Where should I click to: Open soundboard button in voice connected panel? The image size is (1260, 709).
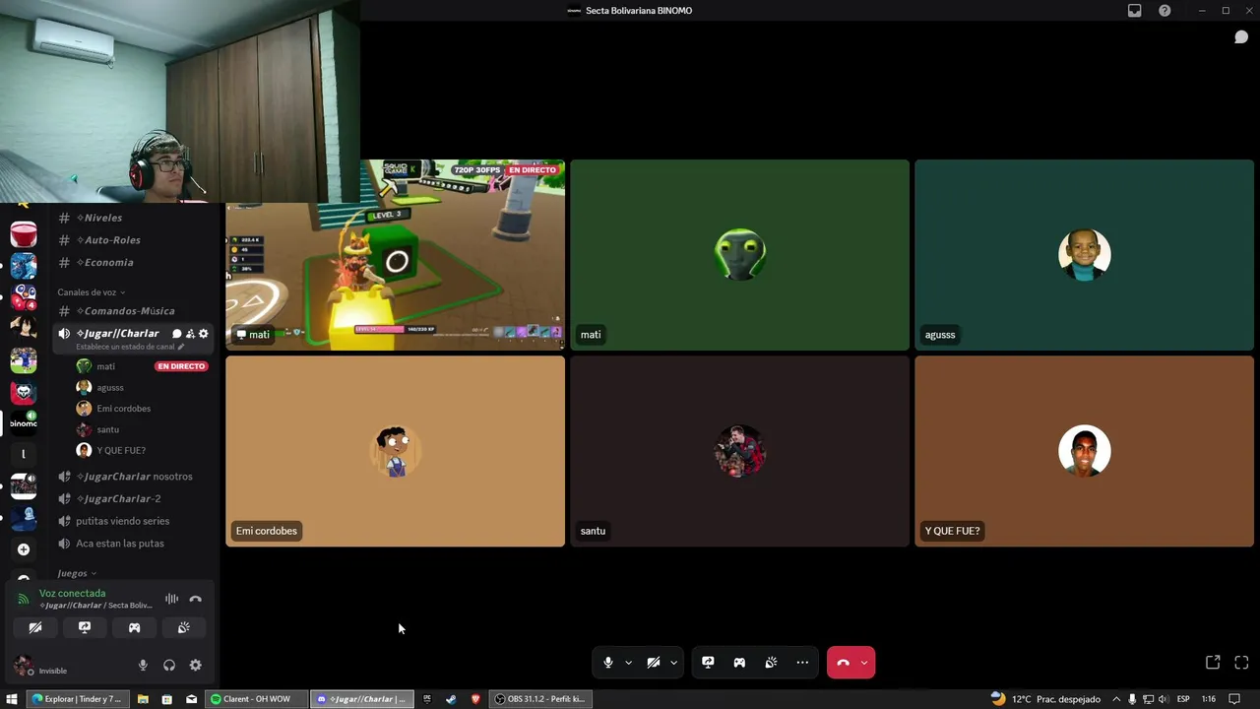[x=183, y=627]
